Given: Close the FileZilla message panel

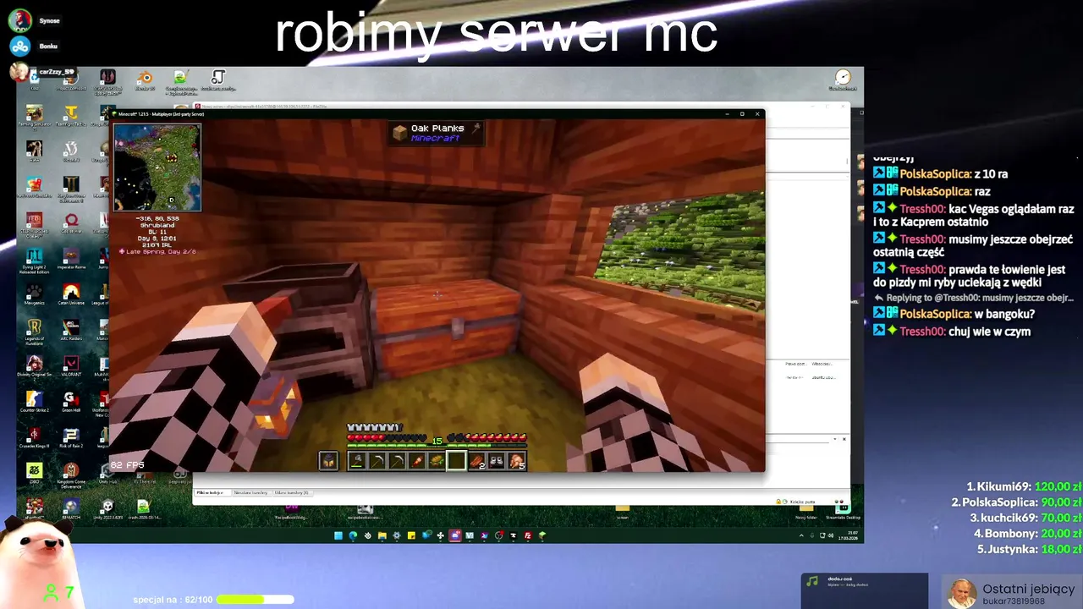Looking at the screenshot, I should tap(844, 439).
